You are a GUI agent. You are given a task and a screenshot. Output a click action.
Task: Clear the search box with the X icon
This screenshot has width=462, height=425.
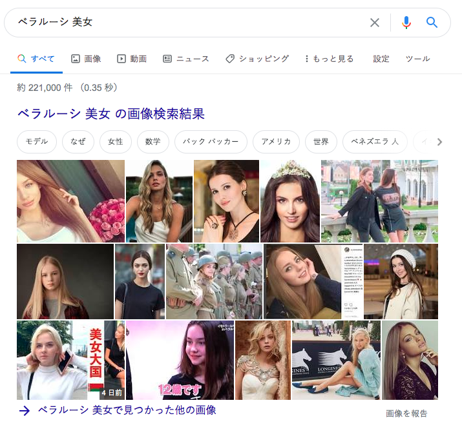click(375, 23)
